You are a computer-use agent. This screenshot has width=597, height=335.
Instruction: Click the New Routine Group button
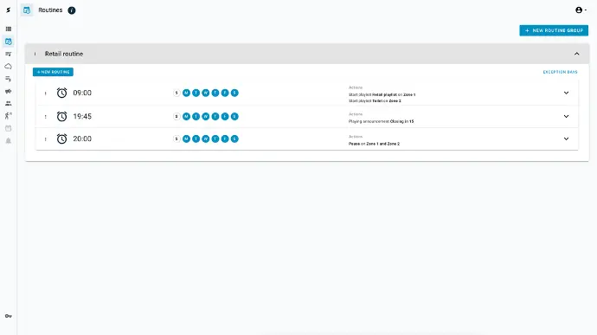554,30
